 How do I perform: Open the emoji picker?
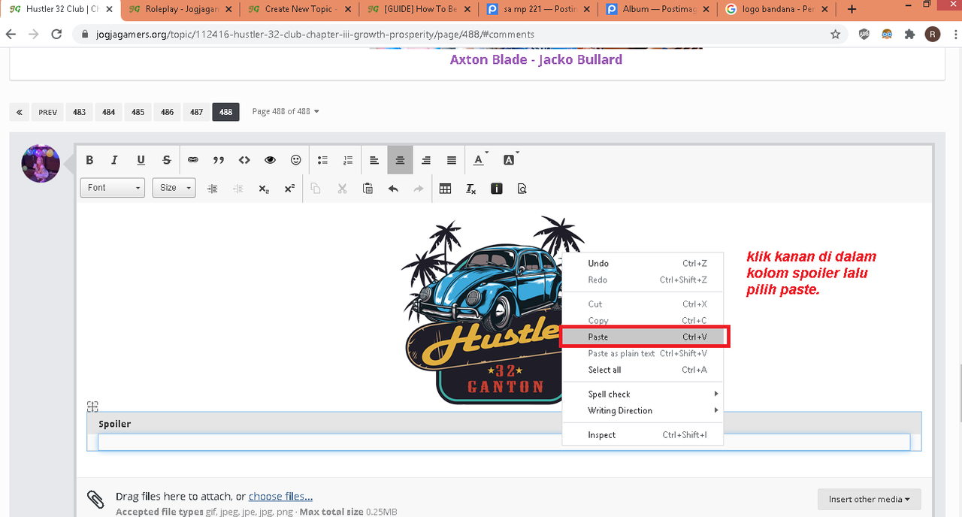pos(296,160)
